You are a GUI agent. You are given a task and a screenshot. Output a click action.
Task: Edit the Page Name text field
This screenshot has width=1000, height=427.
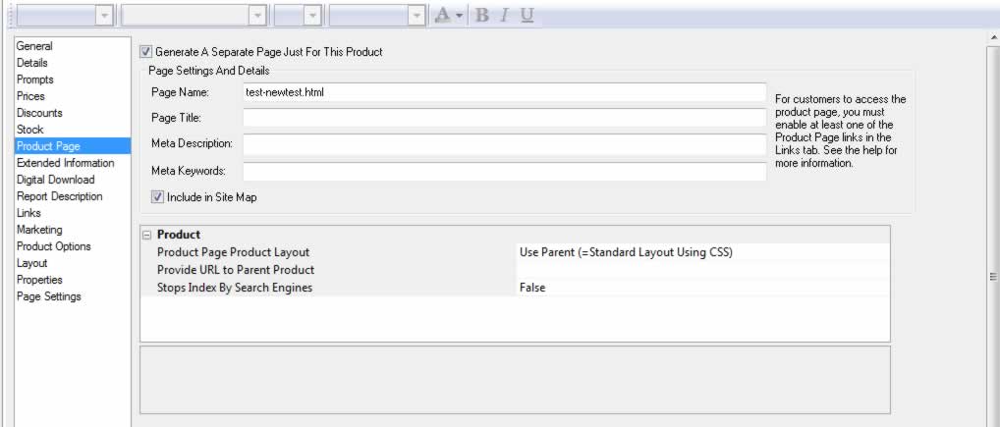tap(504, 92)
